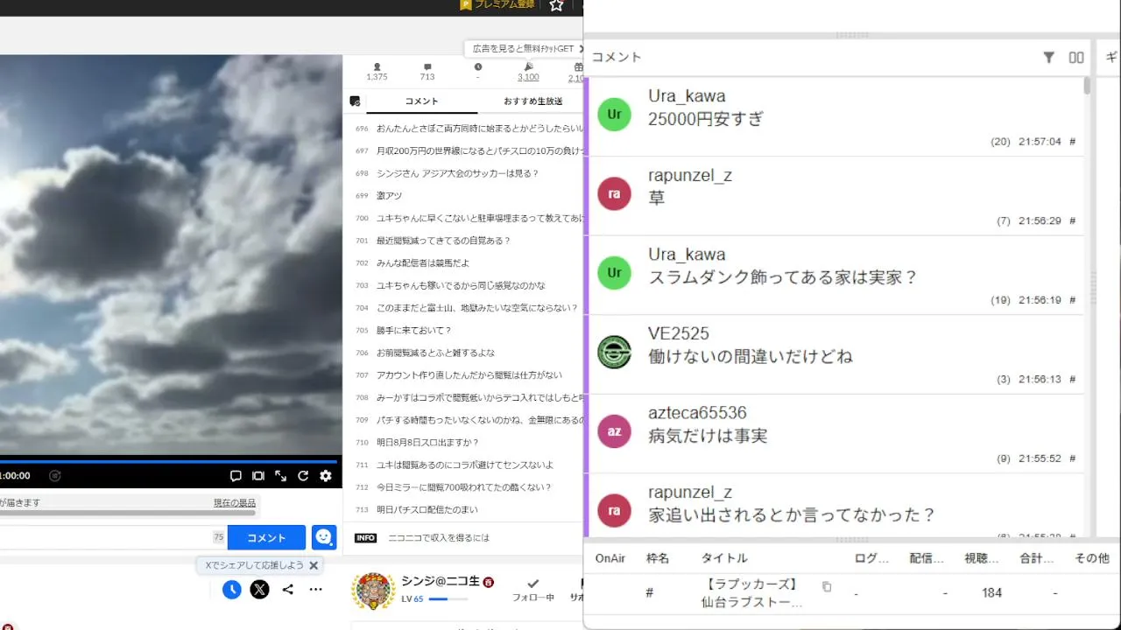Click the blue video seek bar
The width and height of the screenshot is (1121, 630).
(x=168, y=461)
